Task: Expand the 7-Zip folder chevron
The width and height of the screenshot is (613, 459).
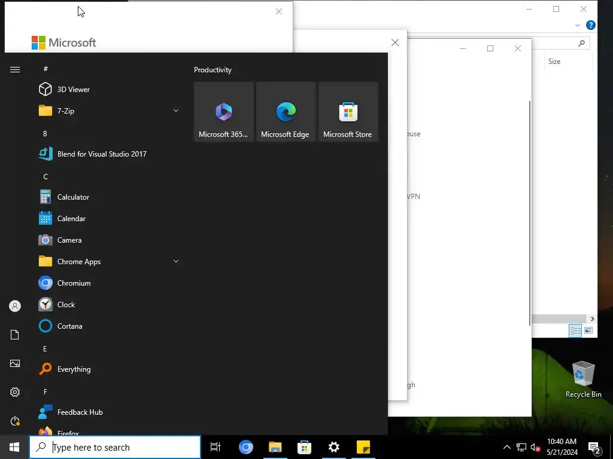Action: click(x=176, y=111)
